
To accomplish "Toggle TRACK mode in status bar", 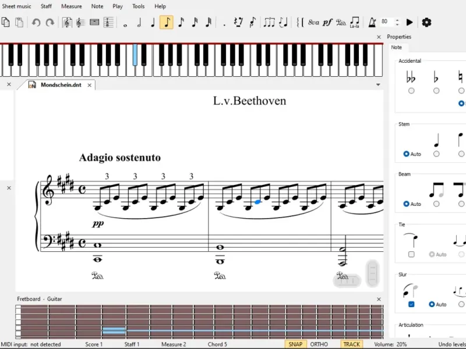I will [x=352, y=344].
